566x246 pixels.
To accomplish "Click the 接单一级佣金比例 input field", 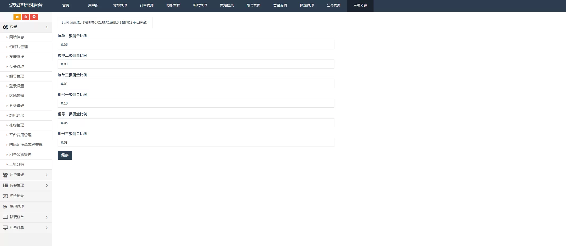I will click(196, 44).
